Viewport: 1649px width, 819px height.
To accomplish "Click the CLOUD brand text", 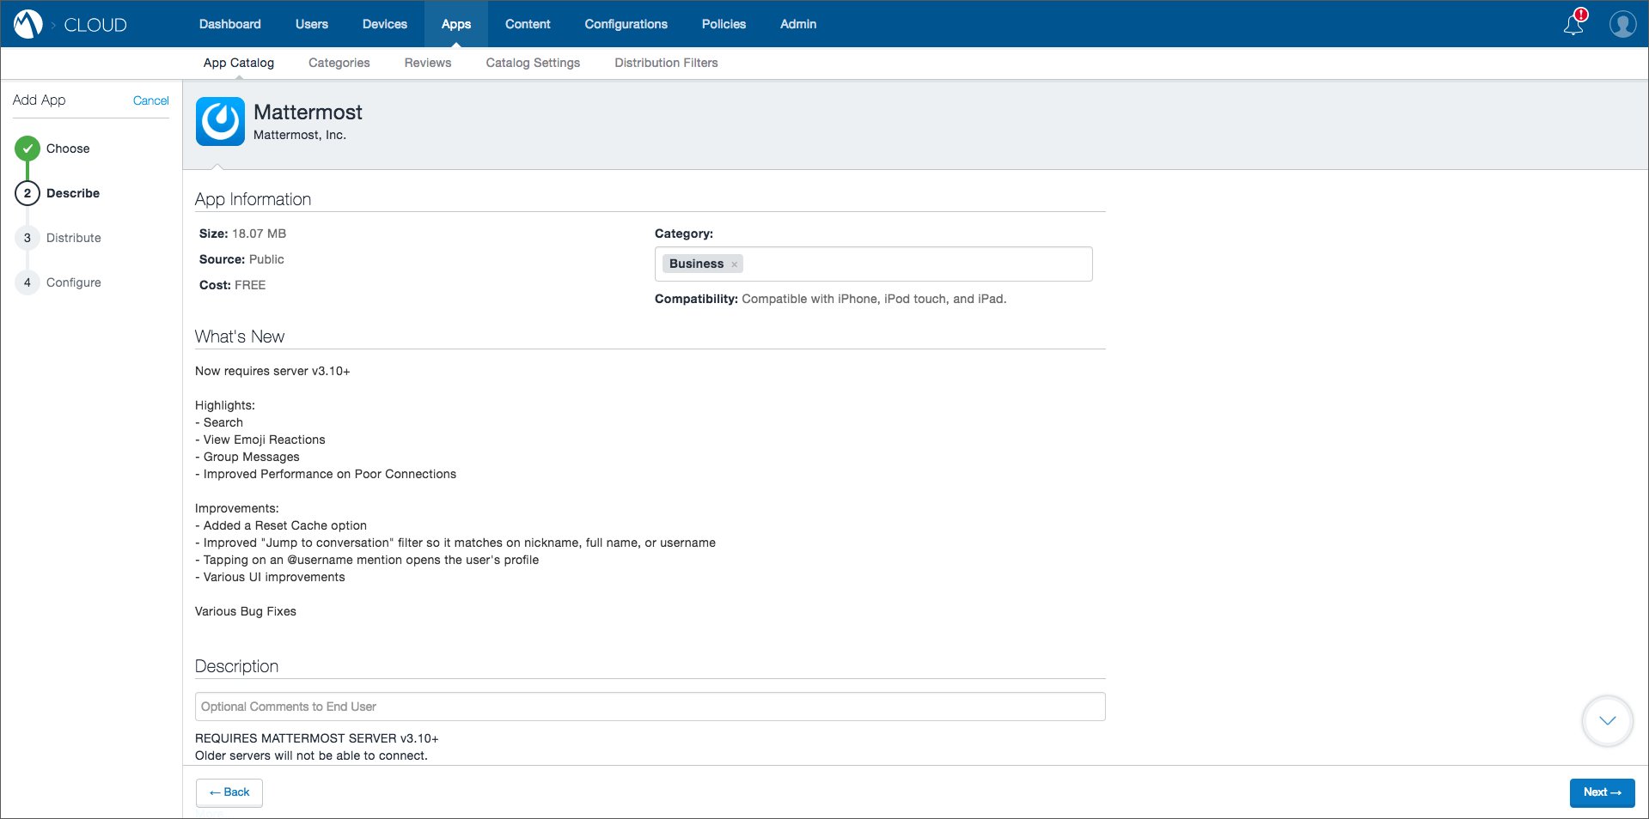I will click(95, 25).
